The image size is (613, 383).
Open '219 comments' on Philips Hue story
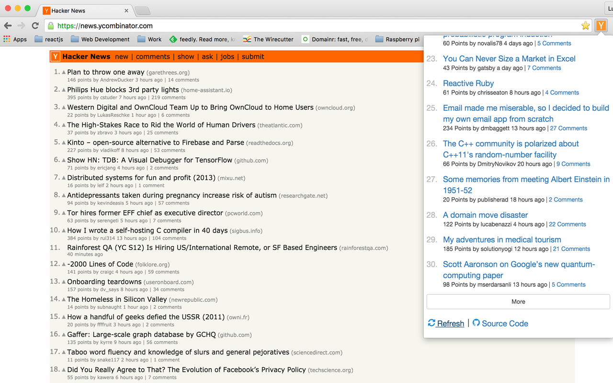(x=168, y=97)
